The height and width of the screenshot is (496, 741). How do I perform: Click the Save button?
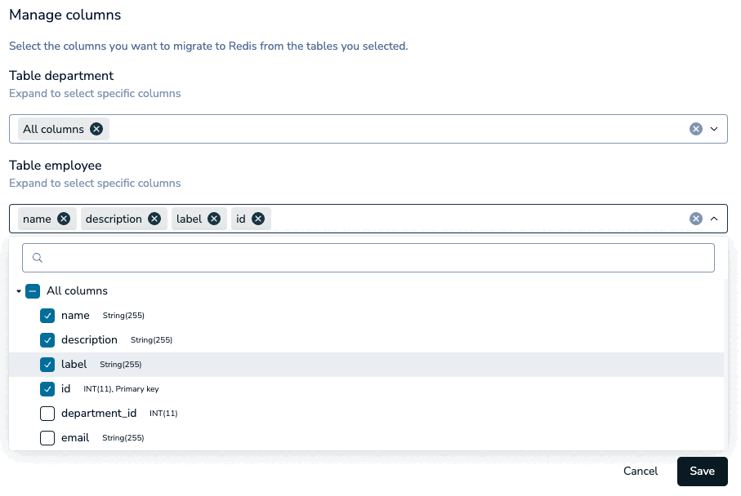(x=702, y=472)
